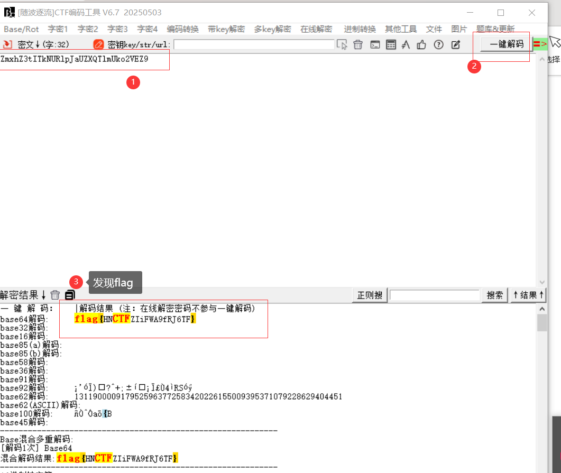Click the base62(ASCII)解码 row label
The width and height of the screenshot is (561, 473).
(40, 405)
